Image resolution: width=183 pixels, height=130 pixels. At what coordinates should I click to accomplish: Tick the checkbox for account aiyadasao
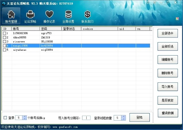click(x=5, y=50)
